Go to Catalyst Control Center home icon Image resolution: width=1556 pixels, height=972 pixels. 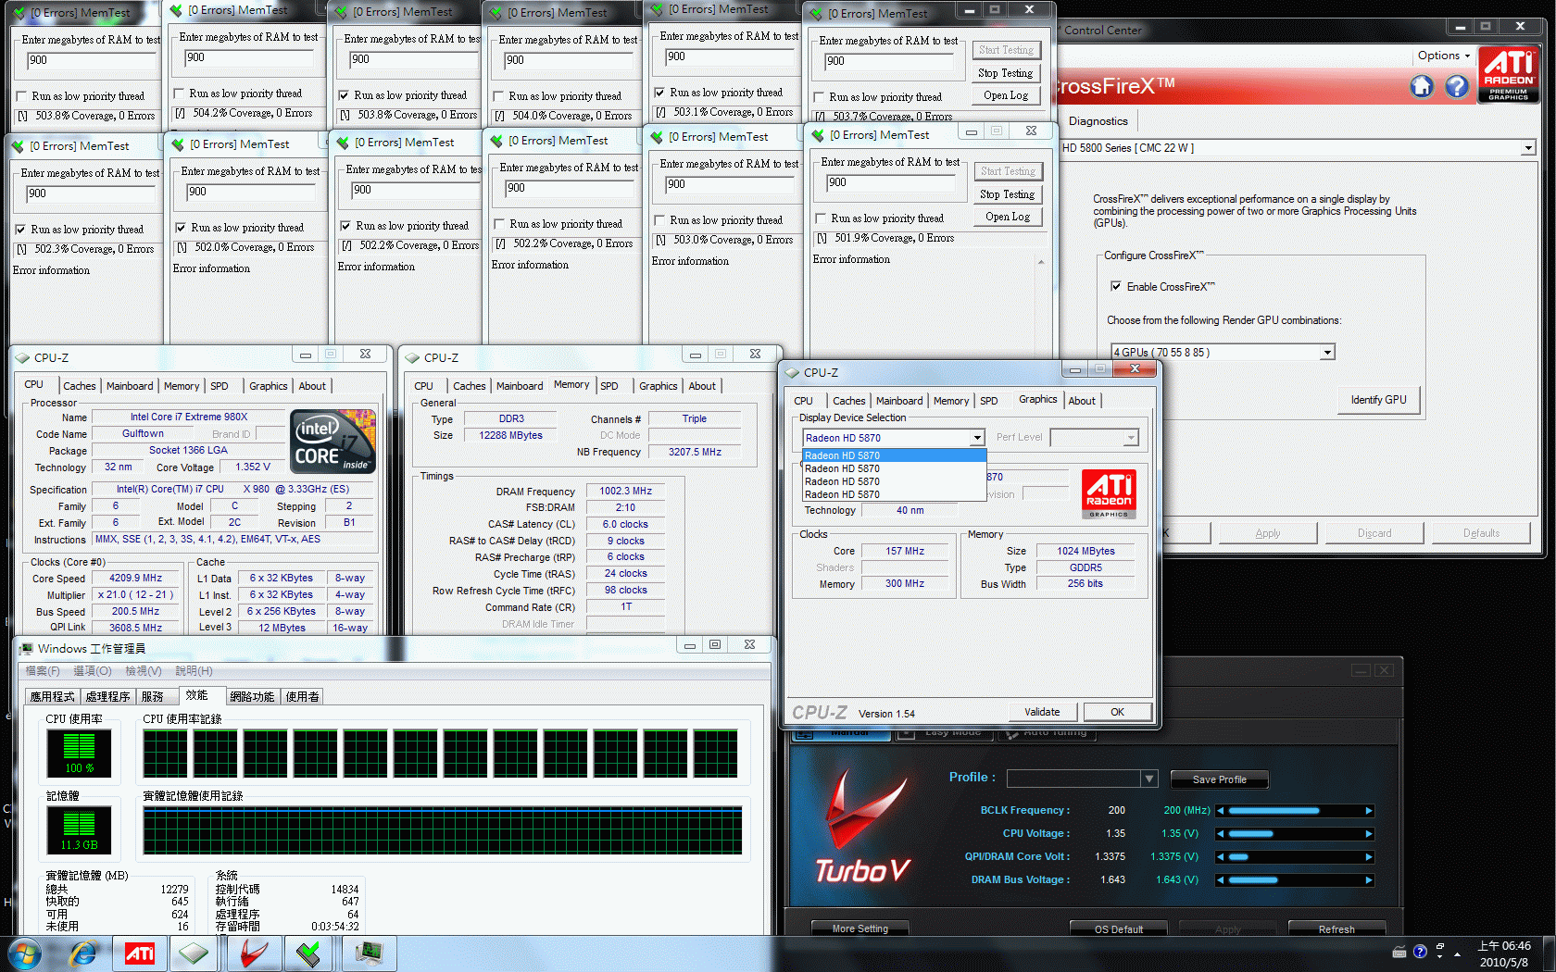(1422, 86)
